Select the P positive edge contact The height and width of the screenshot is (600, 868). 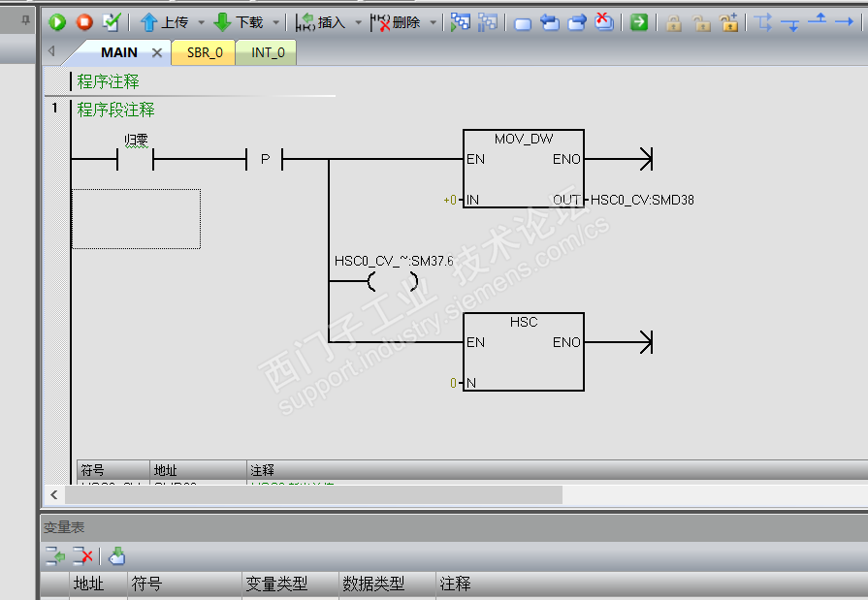[x=265, y=159]
